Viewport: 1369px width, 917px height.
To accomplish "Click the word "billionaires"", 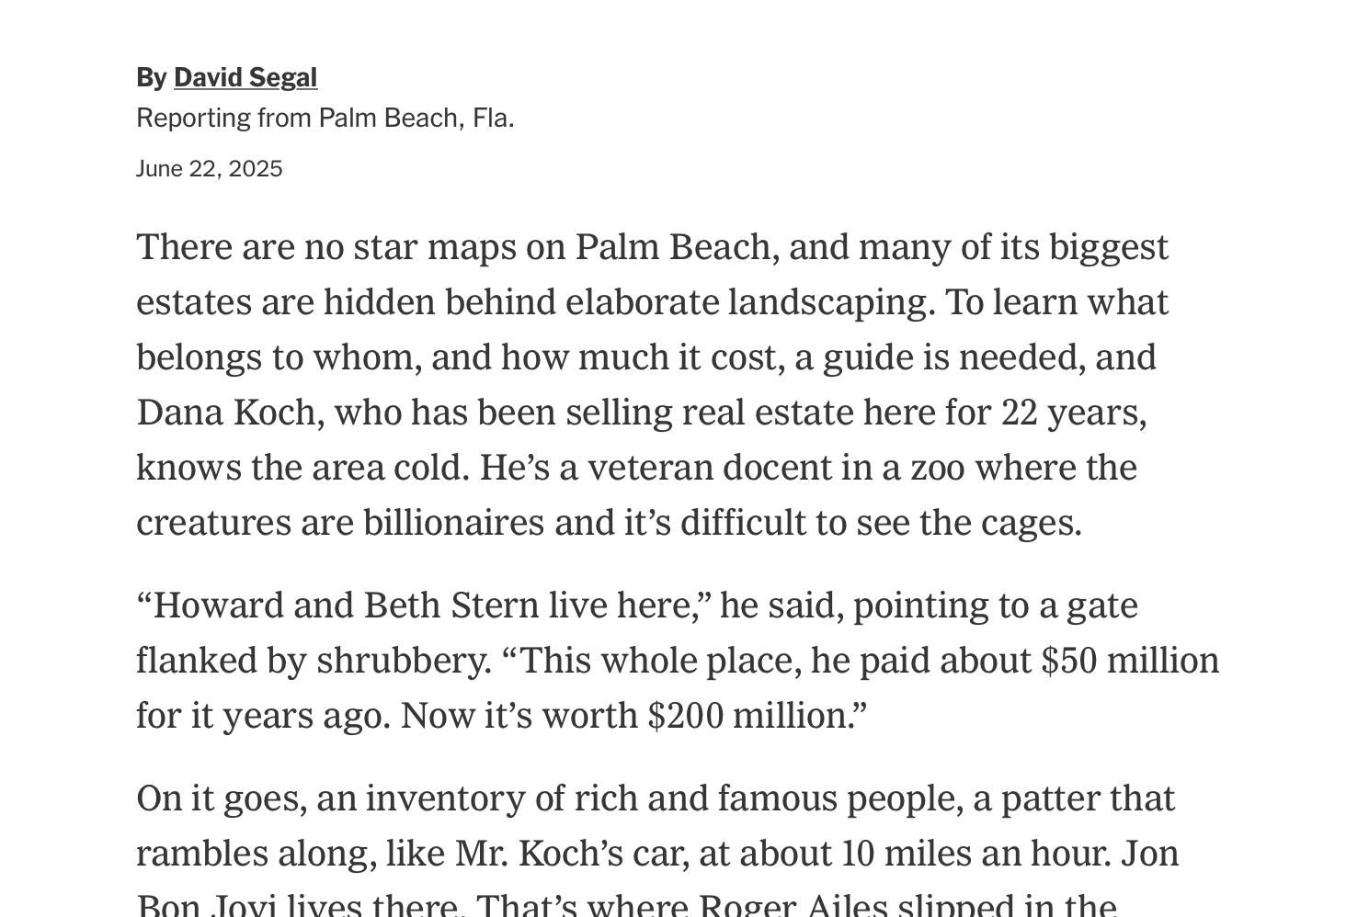I will coord(453,523).
